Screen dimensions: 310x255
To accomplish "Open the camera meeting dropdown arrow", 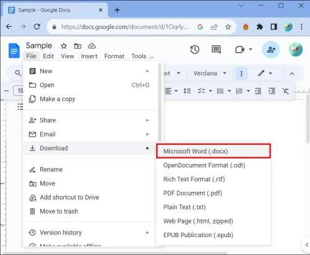I will coord(250,49).
